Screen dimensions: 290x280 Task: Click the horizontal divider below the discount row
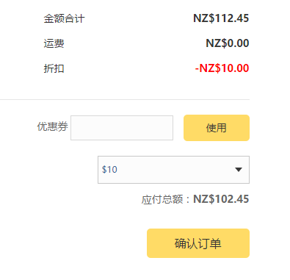125,100
